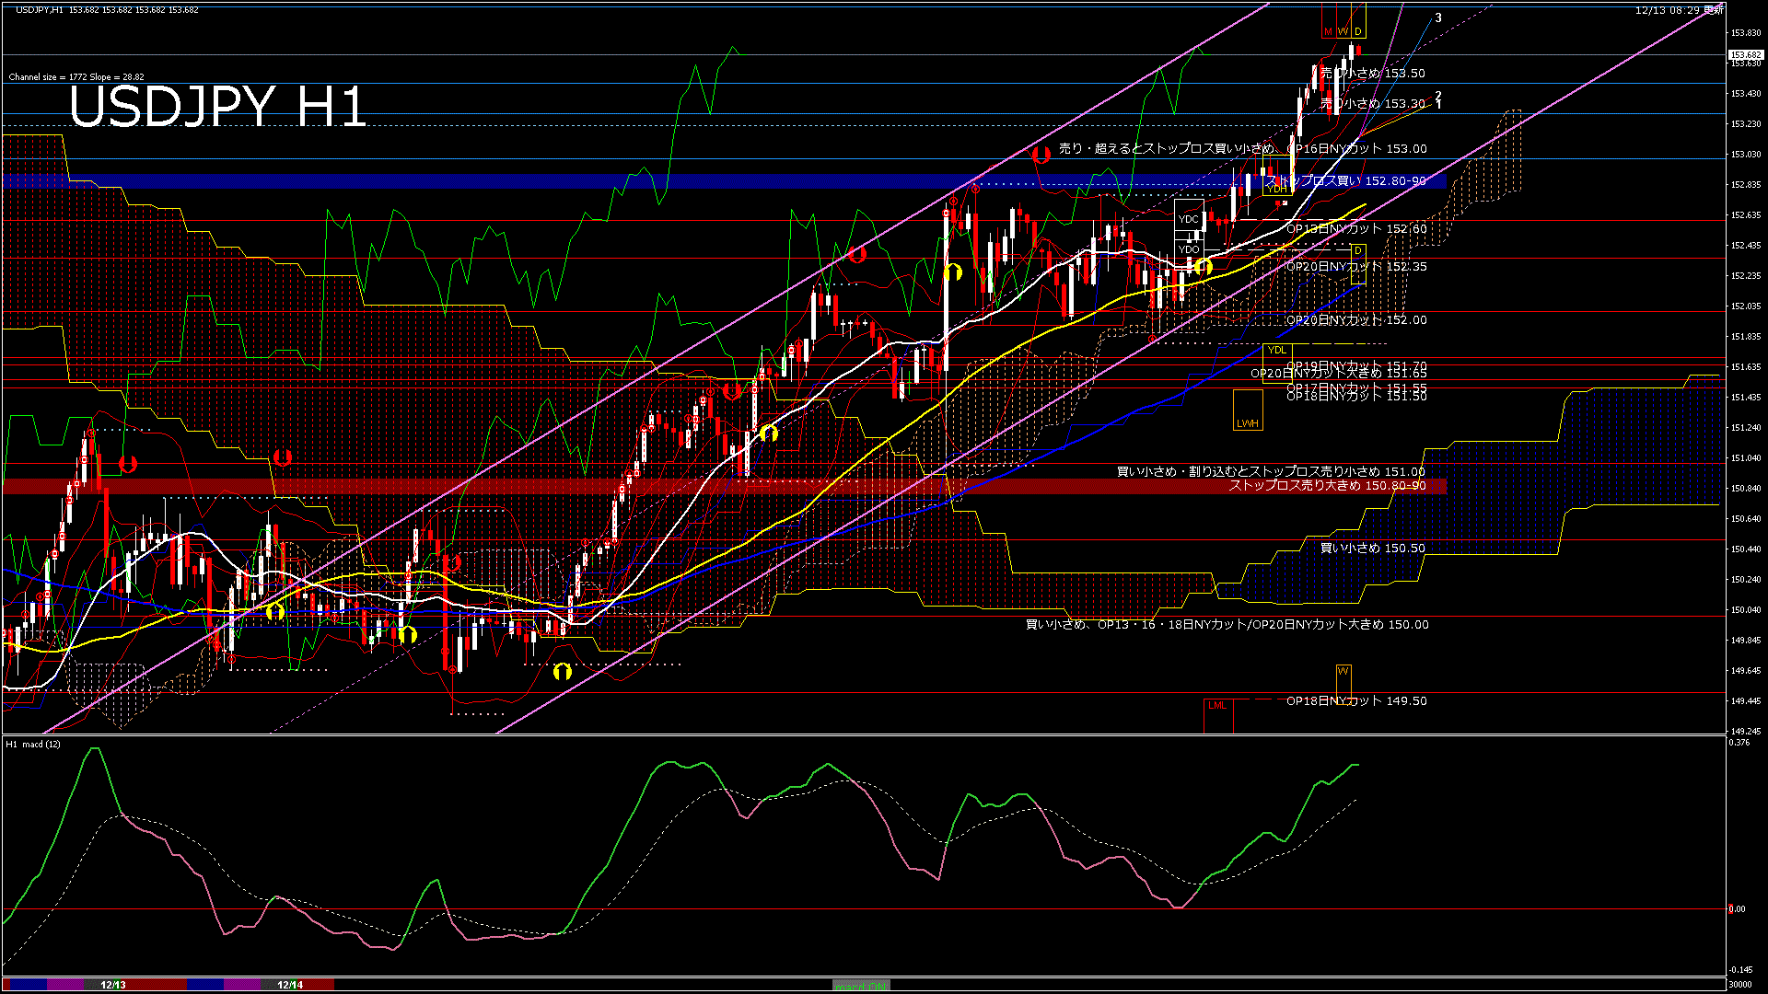
Task: Click the yellow YDH marker box
Action: (x=1279, y=188)
